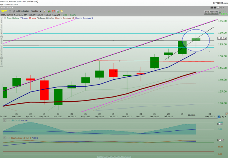
Task: Click the 165.00 price axis label
Action: click(222, 21)
